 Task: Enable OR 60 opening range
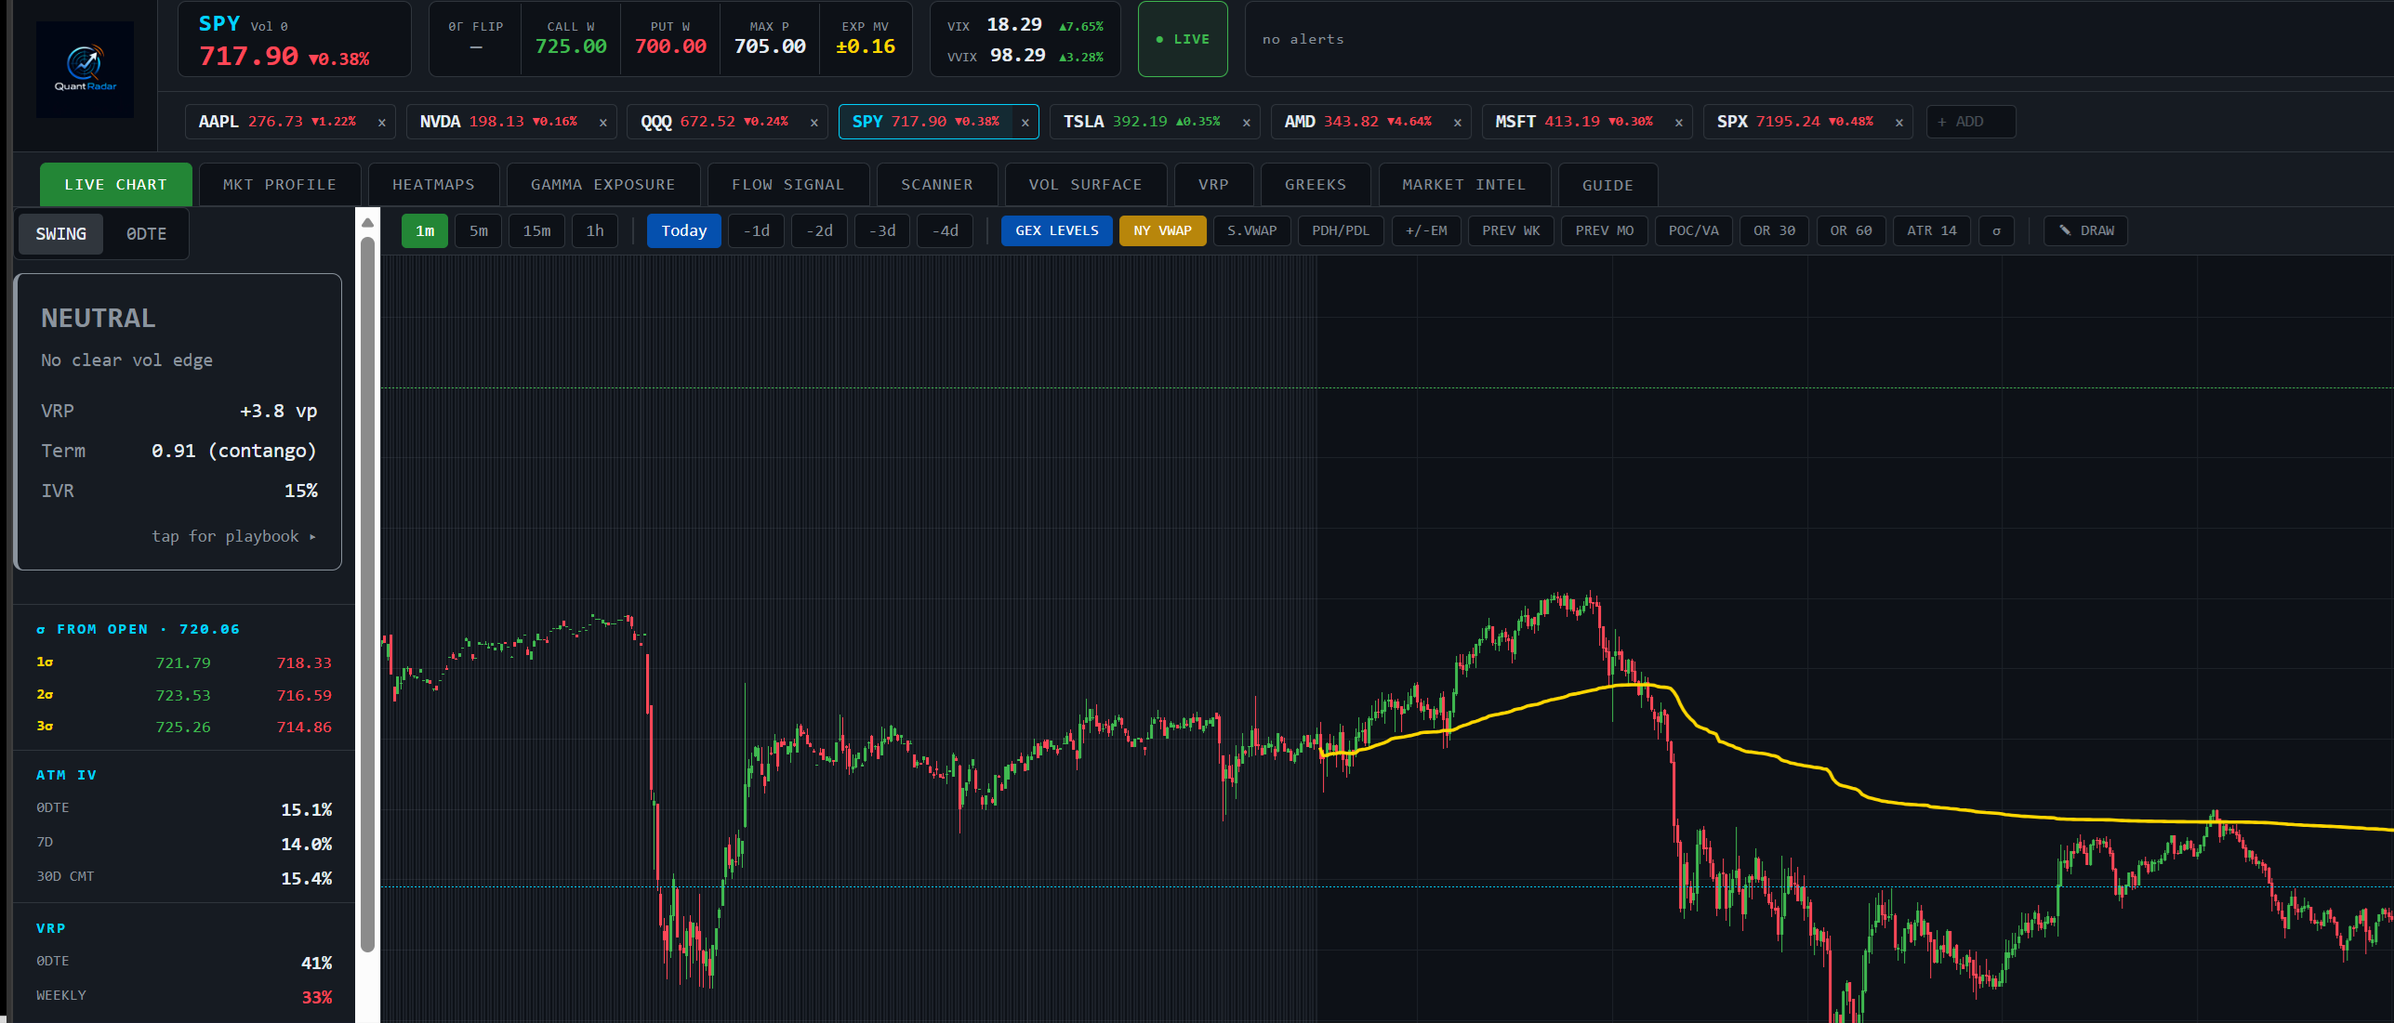(x=1851, y=231)
